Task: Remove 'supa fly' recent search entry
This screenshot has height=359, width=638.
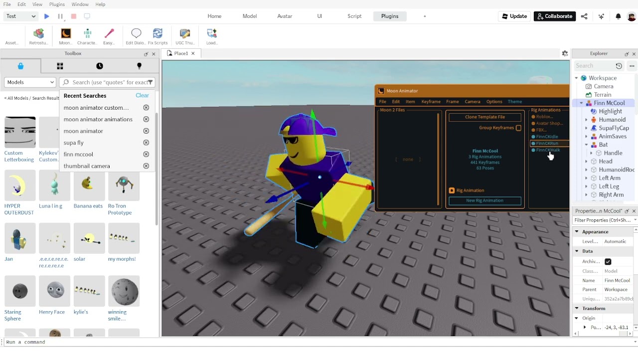Action: coord(146,143)
